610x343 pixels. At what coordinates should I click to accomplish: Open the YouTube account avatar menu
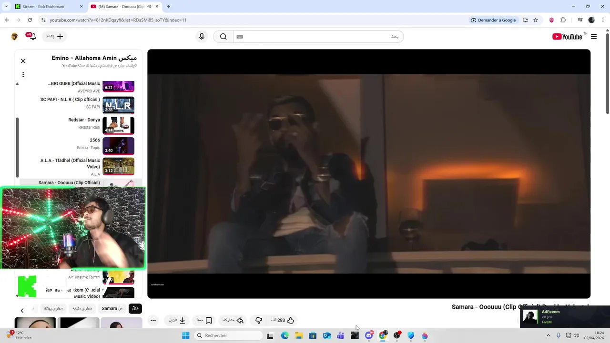[14, 37]
